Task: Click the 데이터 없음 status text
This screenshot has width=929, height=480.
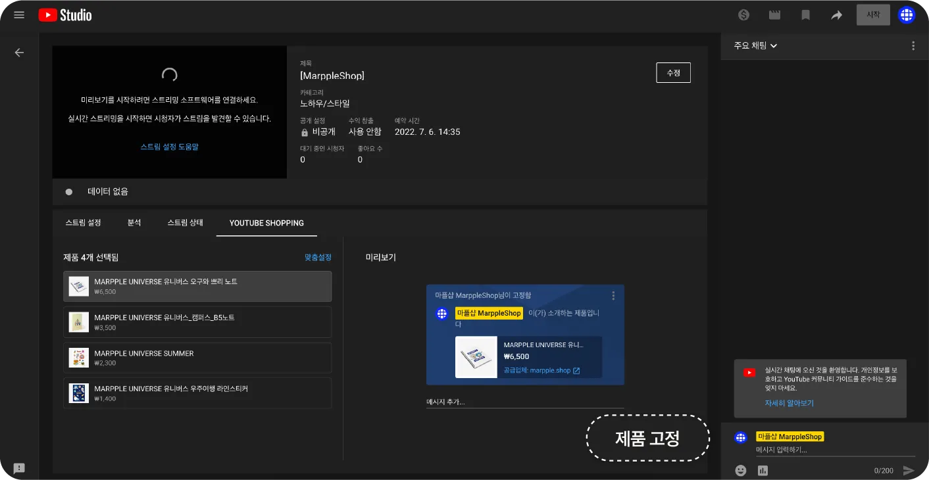Action: click(108, 192)
